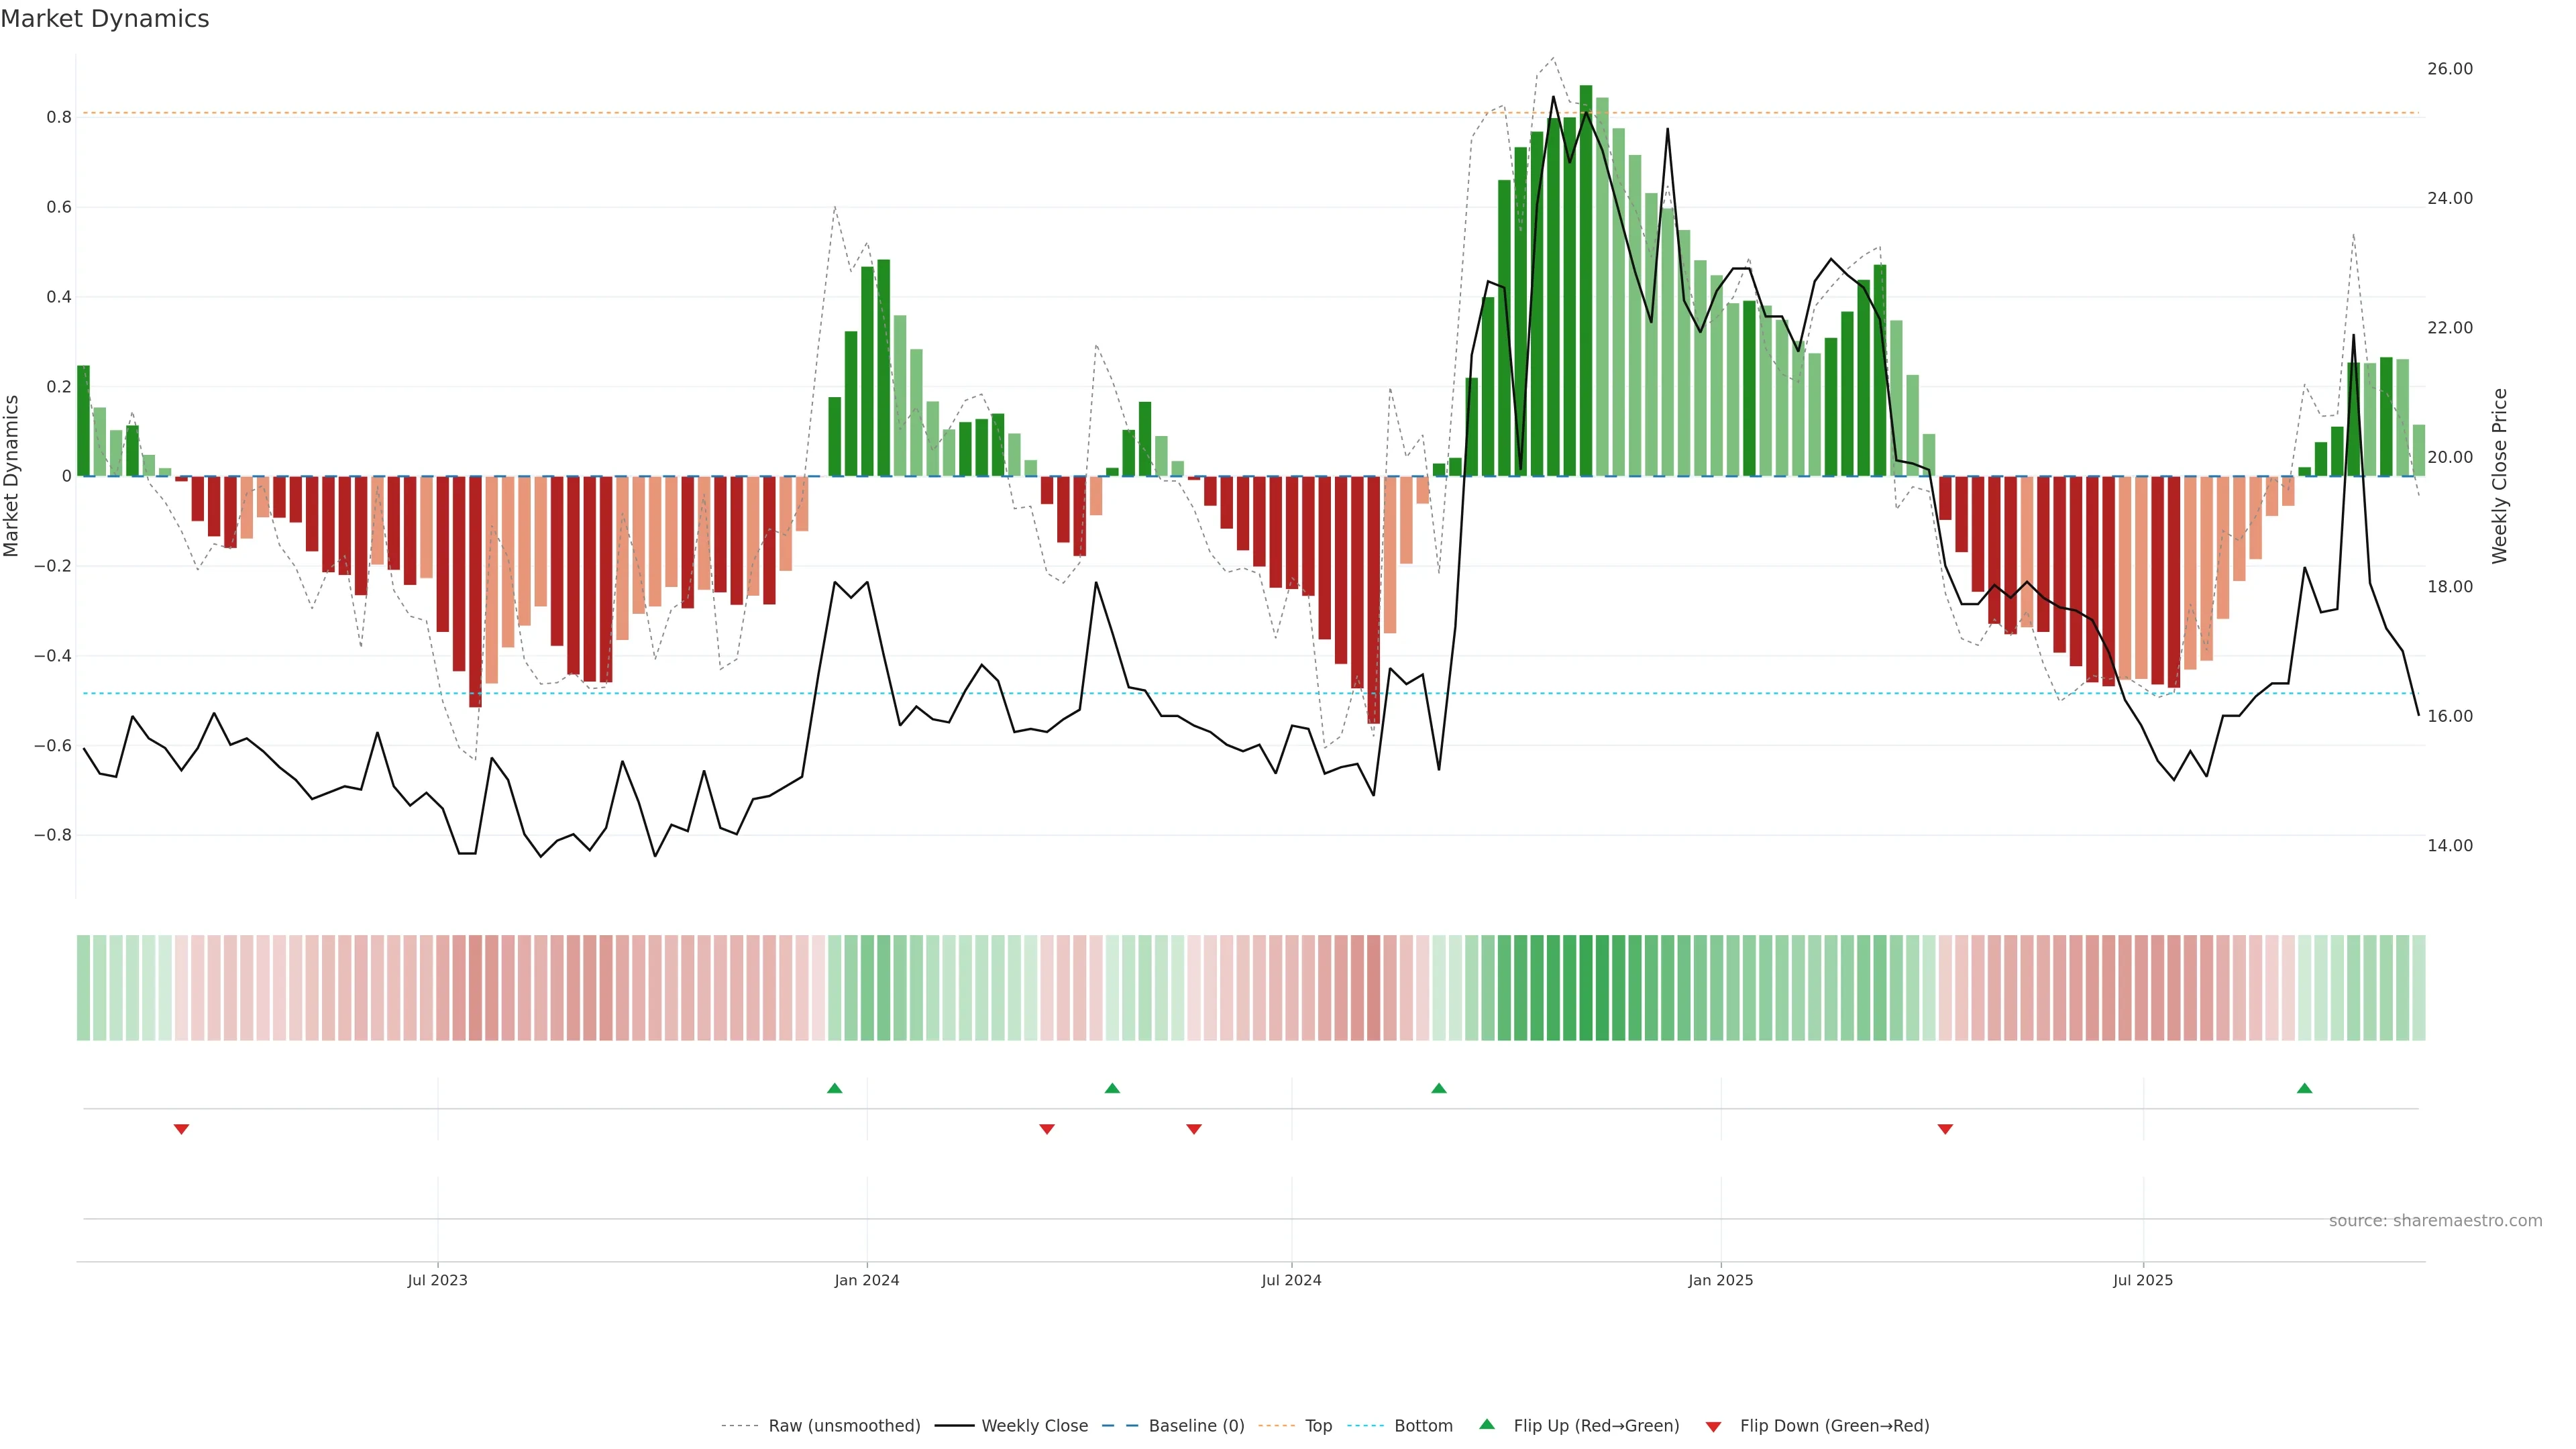Screen dimensions: 2576x1449
Task: Toggle the Weekly Close legend entry
Action: coord(1034,1426)
